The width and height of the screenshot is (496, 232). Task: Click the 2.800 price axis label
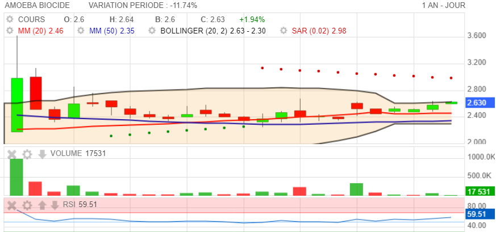tap(477, 89)
